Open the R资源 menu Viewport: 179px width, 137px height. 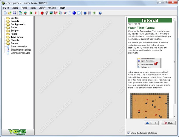pos(24,8)
